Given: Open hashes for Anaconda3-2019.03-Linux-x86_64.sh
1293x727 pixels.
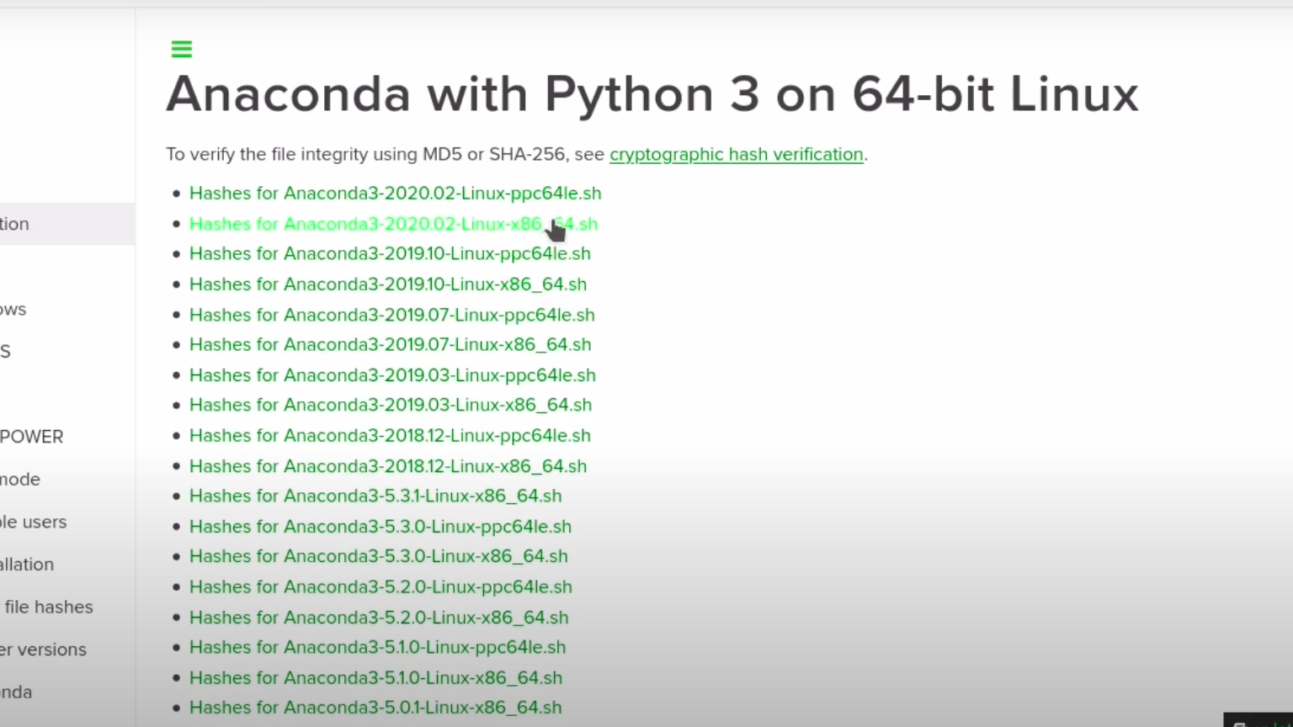Looking at the screenshot, I should pos(390,406).
